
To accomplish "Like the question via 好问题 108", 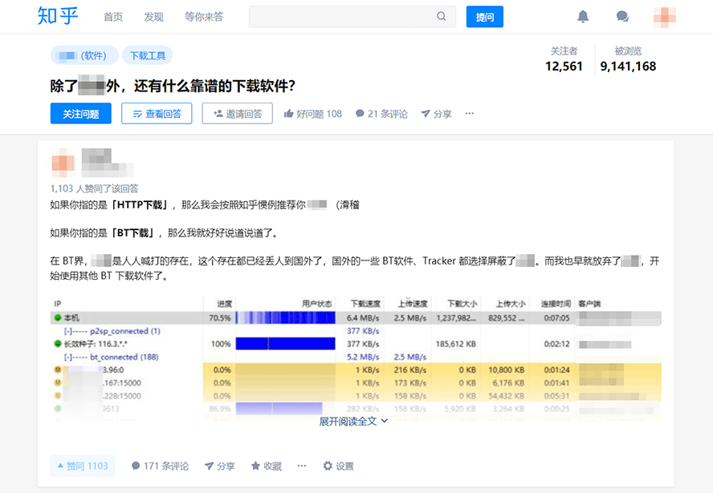I will (x=312, y=114).
